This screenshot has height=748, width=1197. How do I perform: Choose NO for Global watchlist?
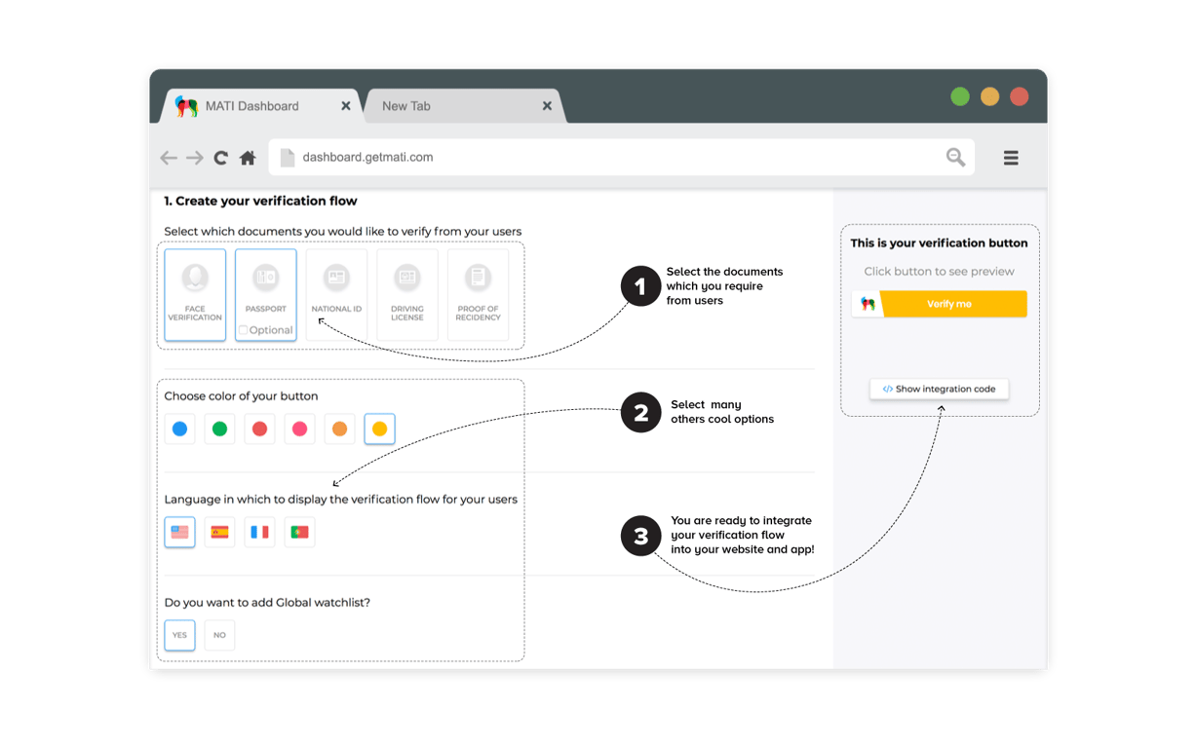point(219,635)
